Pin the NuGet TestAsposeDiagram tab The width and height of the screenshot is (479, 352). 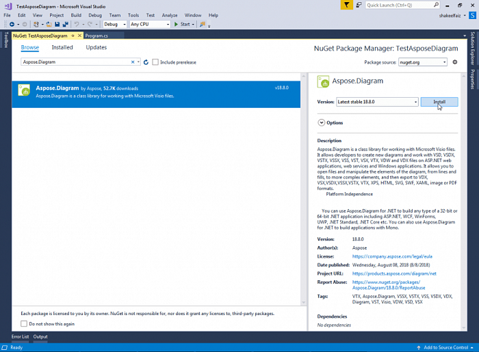(73, 36)
